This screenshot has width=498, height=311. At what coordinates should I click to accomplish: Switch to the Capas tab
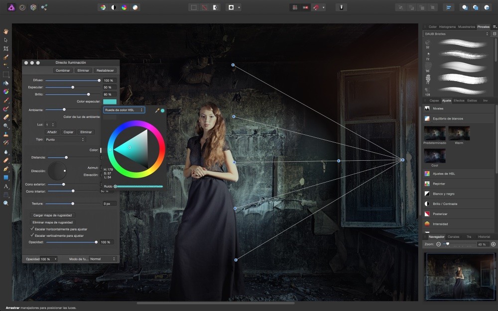[435, 101]
